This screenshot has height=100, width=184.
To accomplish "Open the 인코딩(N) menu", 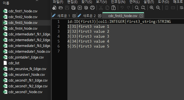I will coord(118,2).
